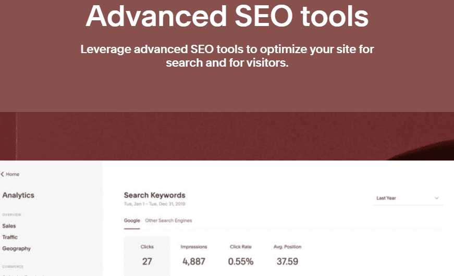This screenshot has height=276, width=454.
Task: Click the Analytics sidebar heading
Action: (18, 195)
